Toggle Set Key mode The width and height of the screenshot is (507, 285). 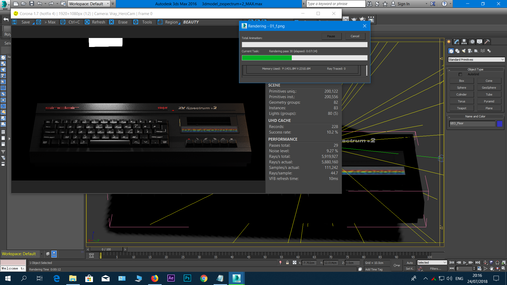tap(410, 269)
